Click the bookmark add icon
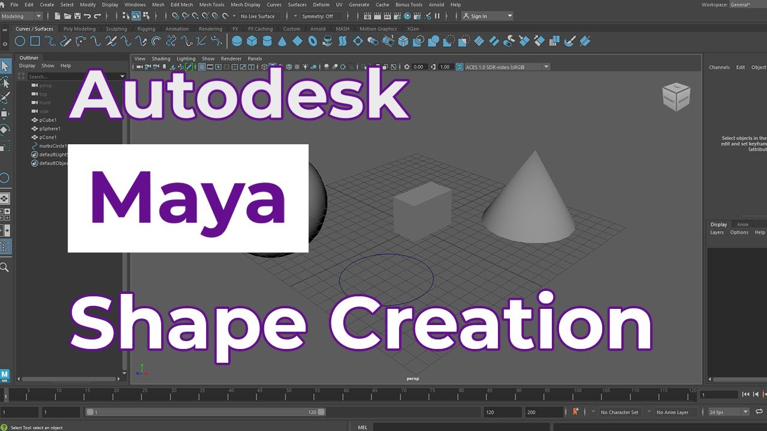Image resolution: width=767 pixels, height=431 pixels. point(575,411)
